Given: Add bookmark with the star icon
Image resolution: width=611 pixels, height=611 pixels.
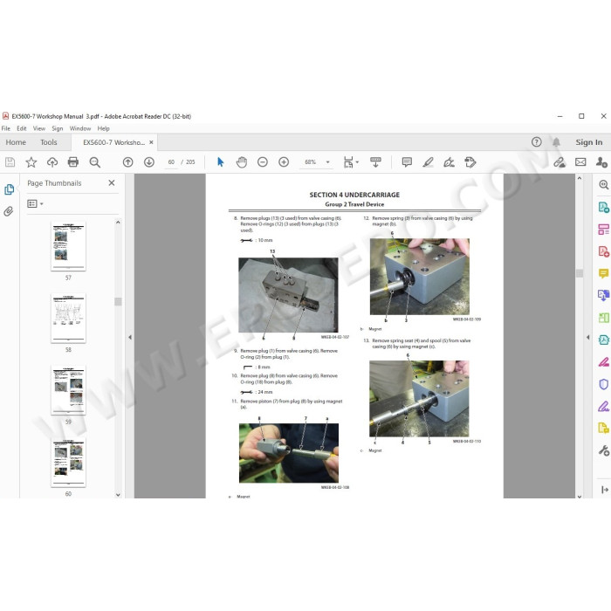Looking at the screenshot, I should pyautogui.click(x=31, y=162).
